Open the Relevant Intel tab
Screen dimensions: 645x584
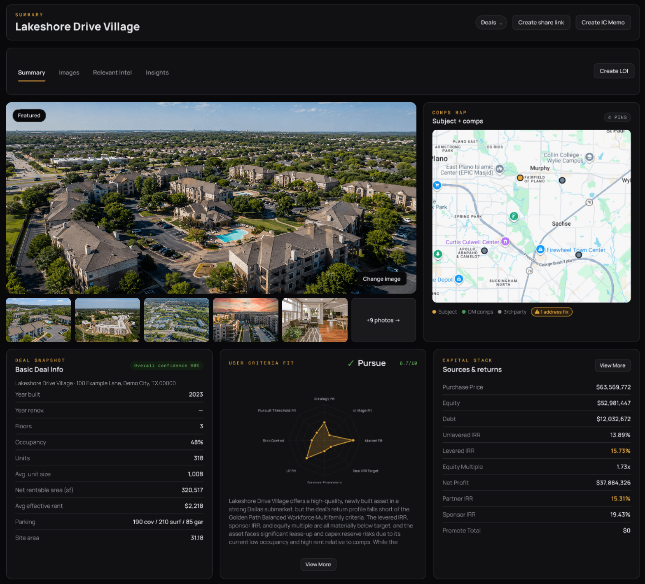(x=112, y=72)
